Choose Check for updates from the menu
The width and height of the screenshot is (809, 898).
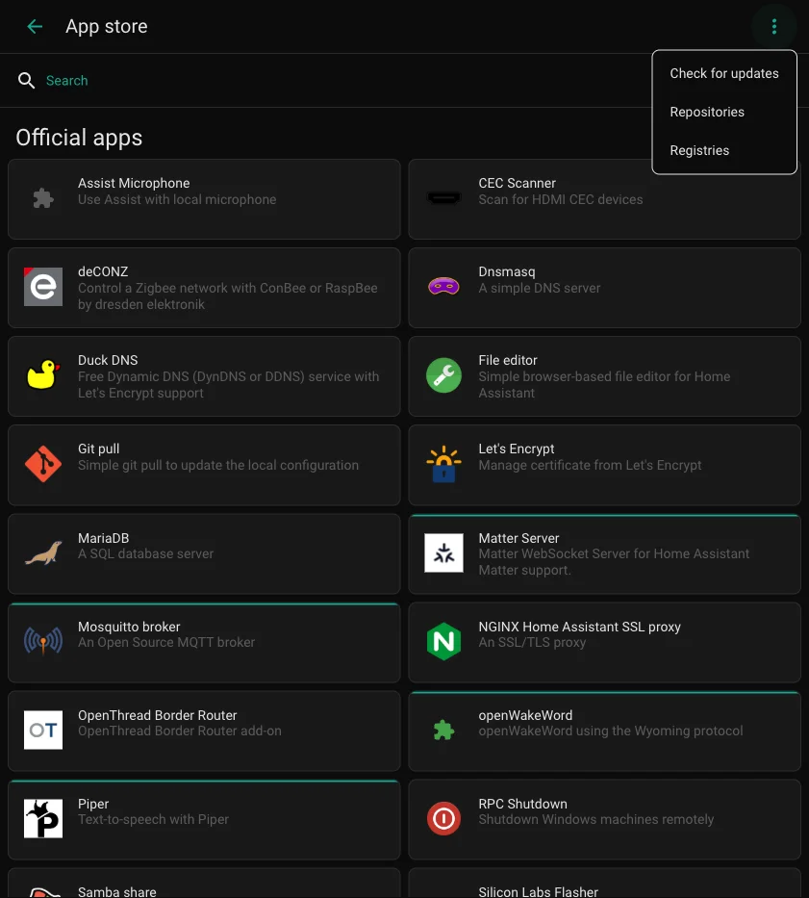coord(724,73)
